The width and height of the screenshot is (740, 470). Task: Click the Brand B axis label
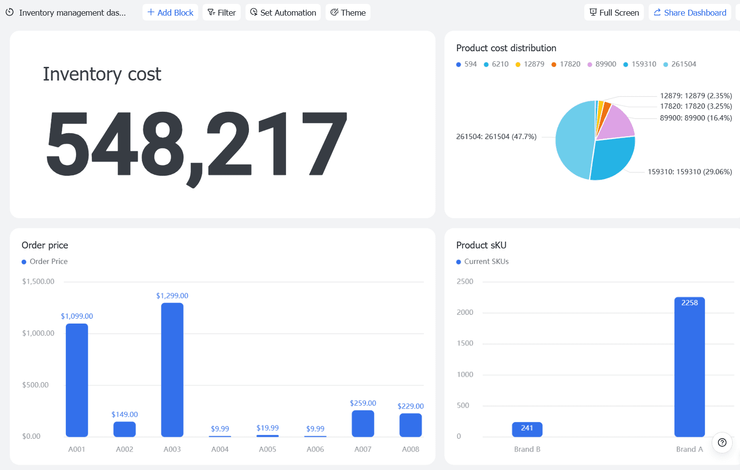[527, 449]
